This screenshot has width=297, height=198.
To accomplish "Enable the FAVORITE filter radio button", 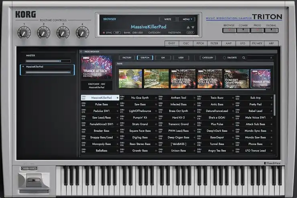I will [224, 58].
